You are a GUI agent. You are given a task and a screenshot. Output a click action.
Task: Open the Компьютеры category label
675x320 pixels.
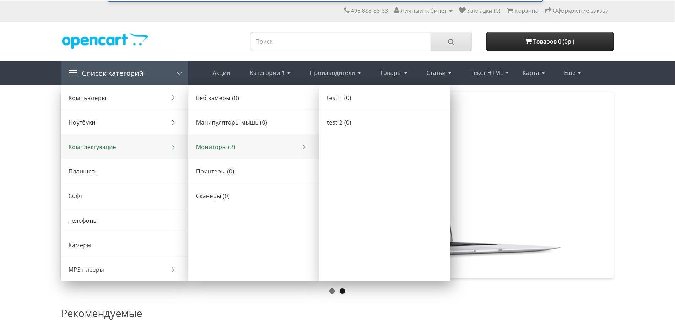pyautogui.click(x=87, y=98)
